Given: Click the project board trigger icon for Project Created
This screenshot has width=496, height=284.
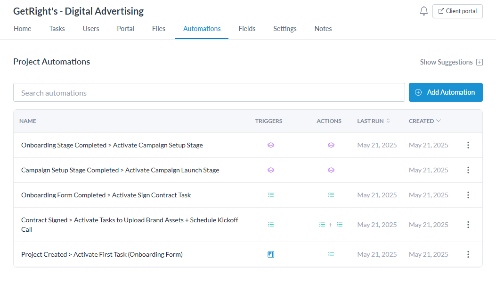Looking at the screenshot, I should pyautogui.click(x=271, y=254).
